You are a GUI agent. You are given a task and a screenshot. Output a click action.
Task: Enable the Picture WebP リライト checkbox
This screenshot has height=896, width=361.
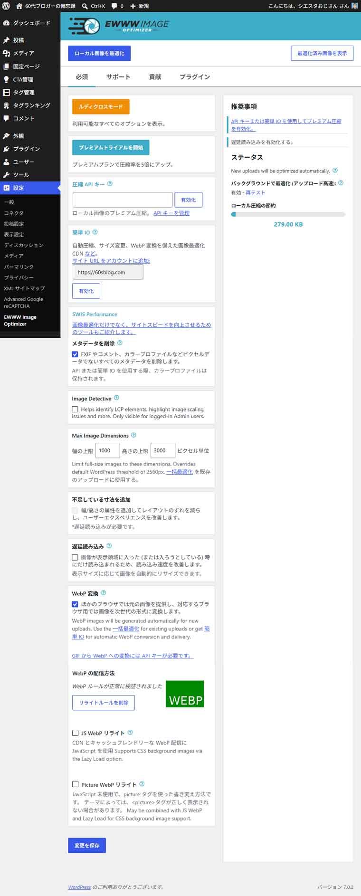pos(75,784)
